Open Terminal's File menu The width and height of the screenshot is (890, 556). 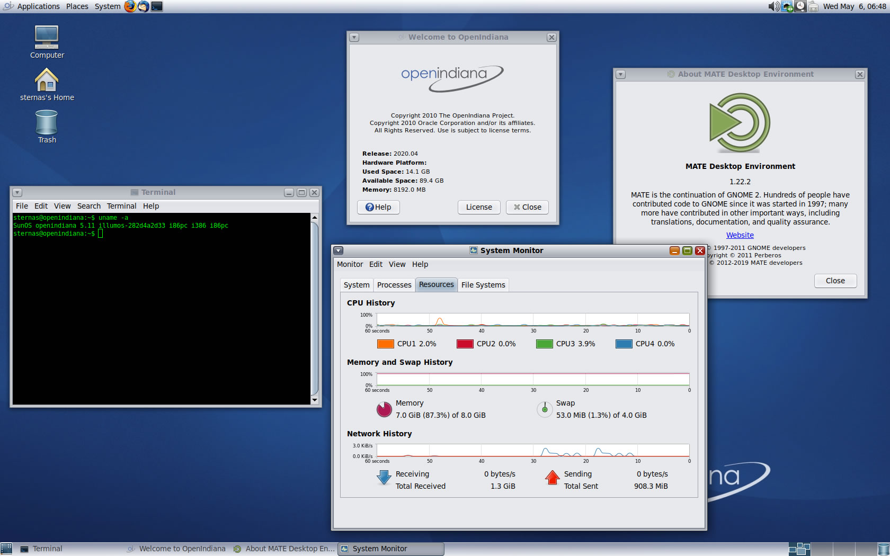(x=22, y=206)
